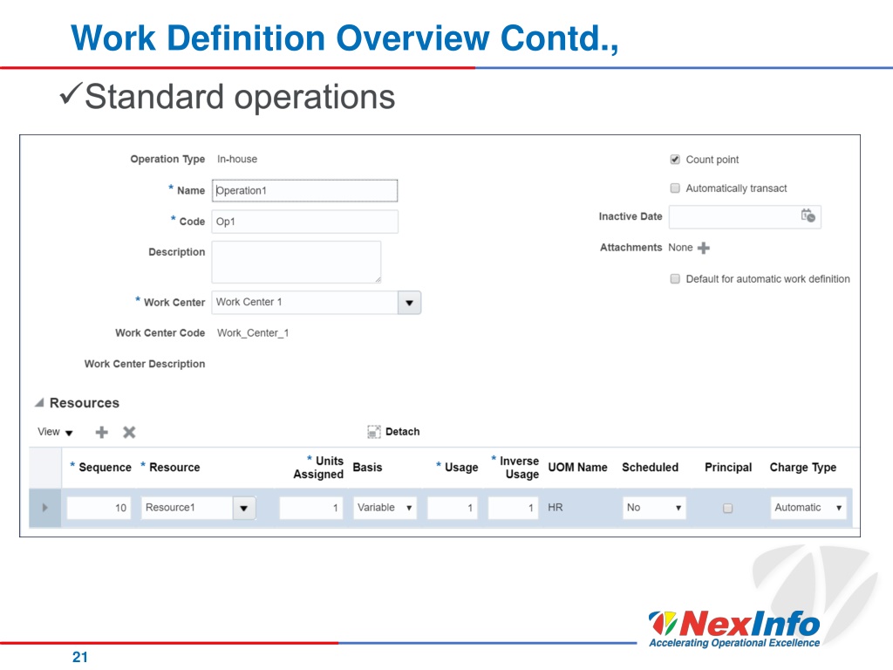This screenshot has height=670, width=893.
Task: Add an attachment with the plus icon
Action: (x=704, y=248)
